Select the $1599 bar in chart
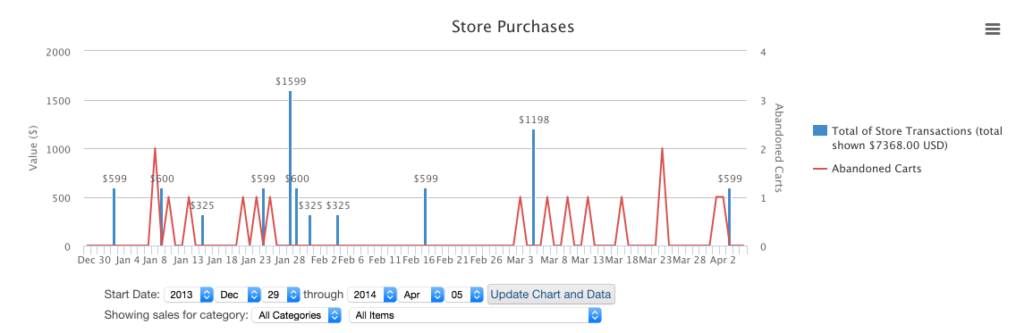1016x333 pixels. [291, 168]
